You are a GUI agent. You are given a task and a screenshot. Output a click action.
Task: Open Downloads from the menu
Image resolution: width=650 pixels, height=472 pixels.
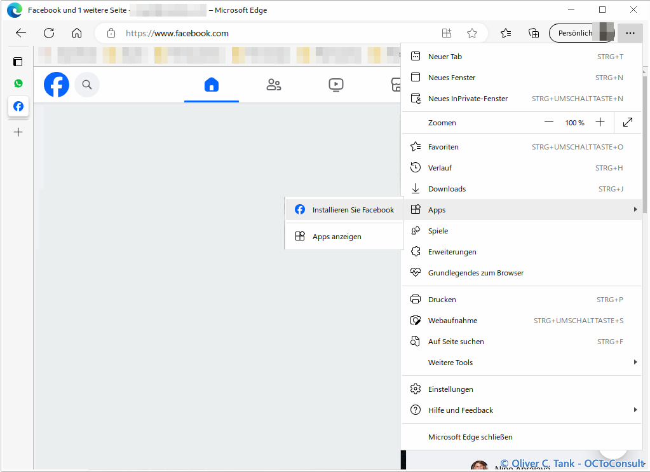tap(522, 189)
